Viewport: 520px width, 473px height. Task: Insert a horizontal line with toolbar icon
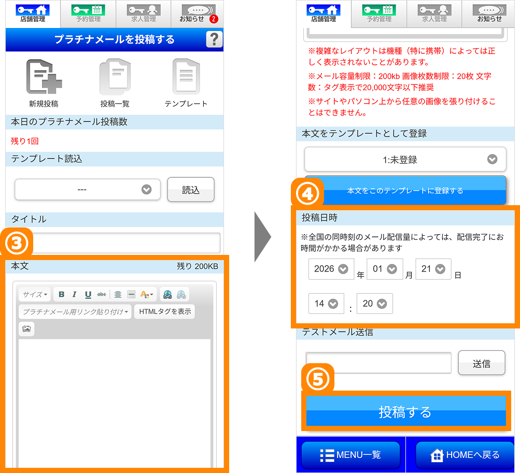131,294
